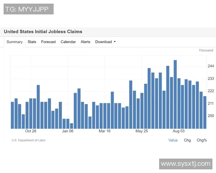Screen dimensions: 216x173
Task: Open the Calendar tab
Action: (x=68, y=42)
